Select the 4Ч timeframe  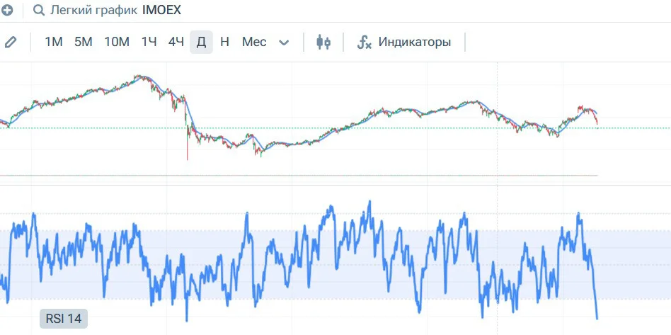click(176, 42)
